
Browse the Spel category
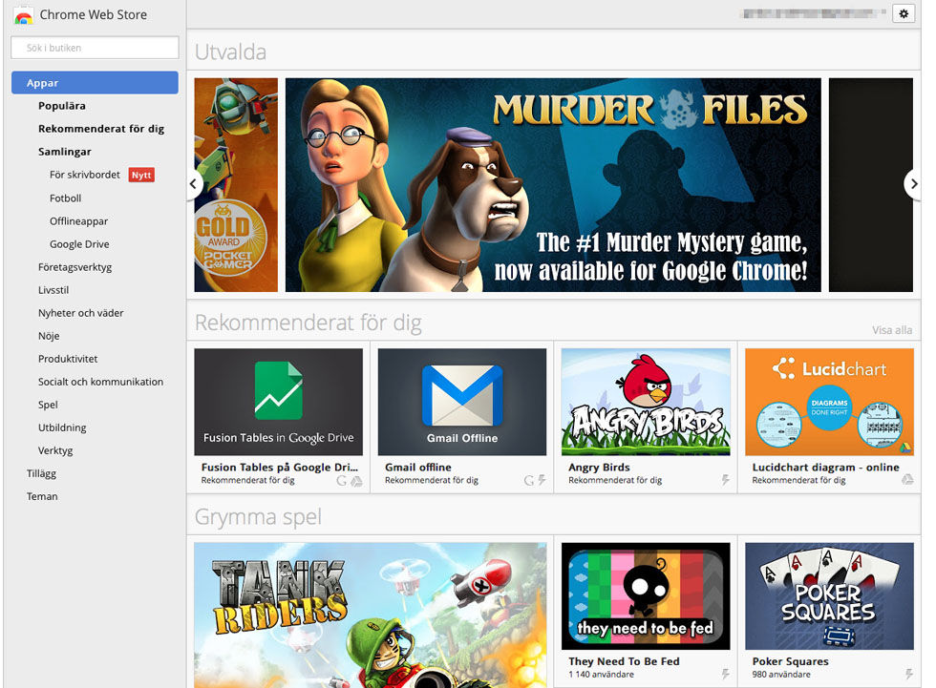[x=49, y=405]
